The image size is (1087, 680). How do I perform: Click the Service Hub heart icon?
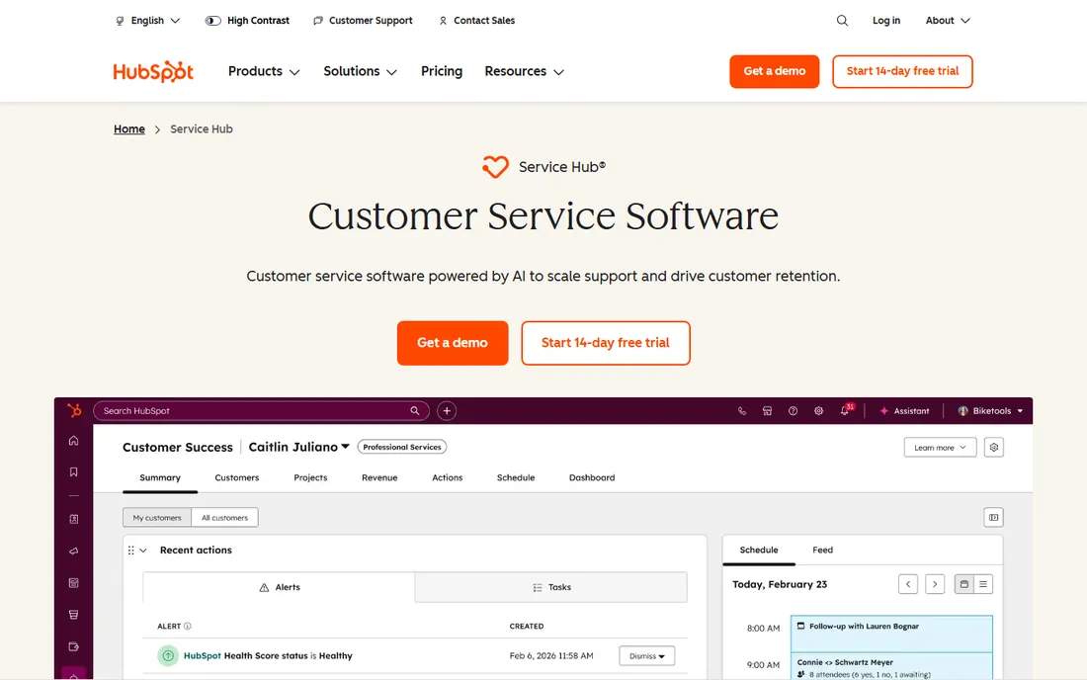click(495, 167)
